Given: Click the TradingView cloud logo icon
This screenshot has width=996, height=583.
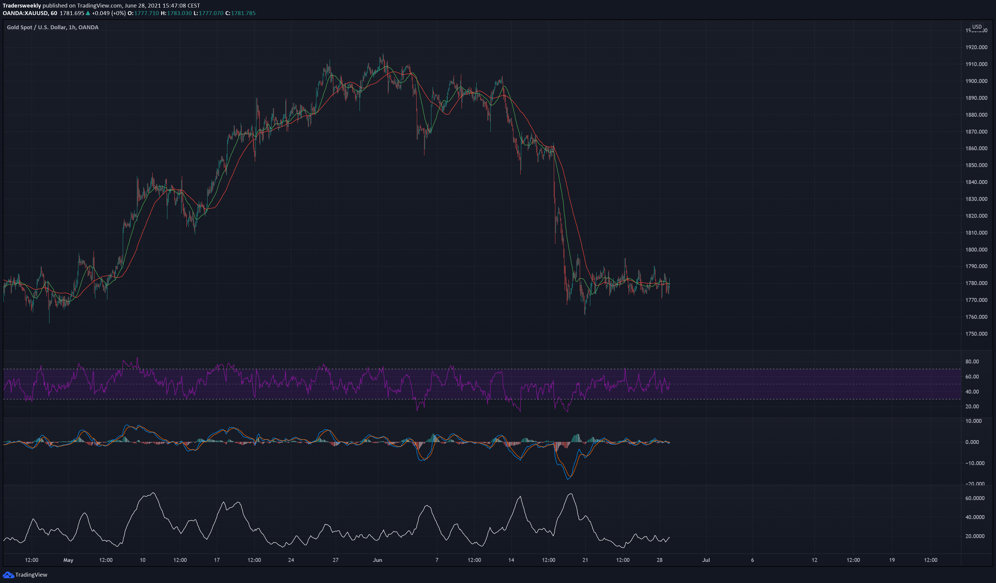Looking at the screenshot, I should [x=8, y=575].
